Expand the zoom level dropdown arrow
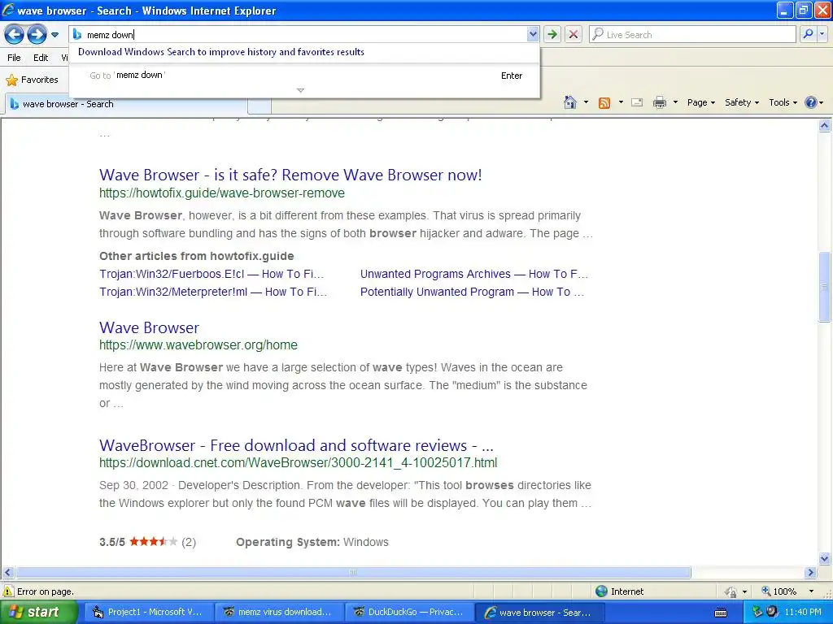The image size is (833, 624). 811,591
